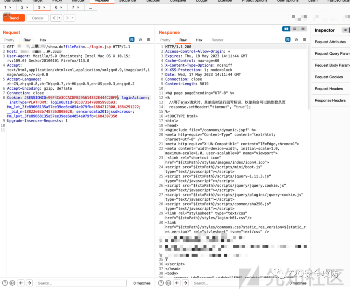The image size is (350, 289).
Task: Click the Request search field
Action: [x=81, y=283]
